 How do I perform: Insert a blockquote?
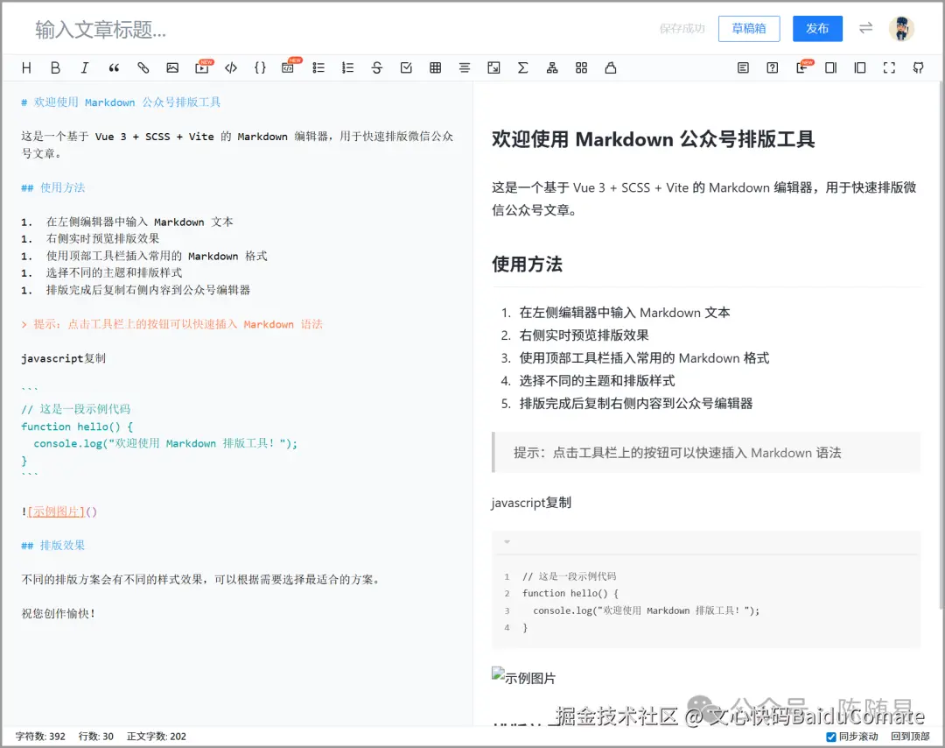pyautogui.click(x=114, y=68)
